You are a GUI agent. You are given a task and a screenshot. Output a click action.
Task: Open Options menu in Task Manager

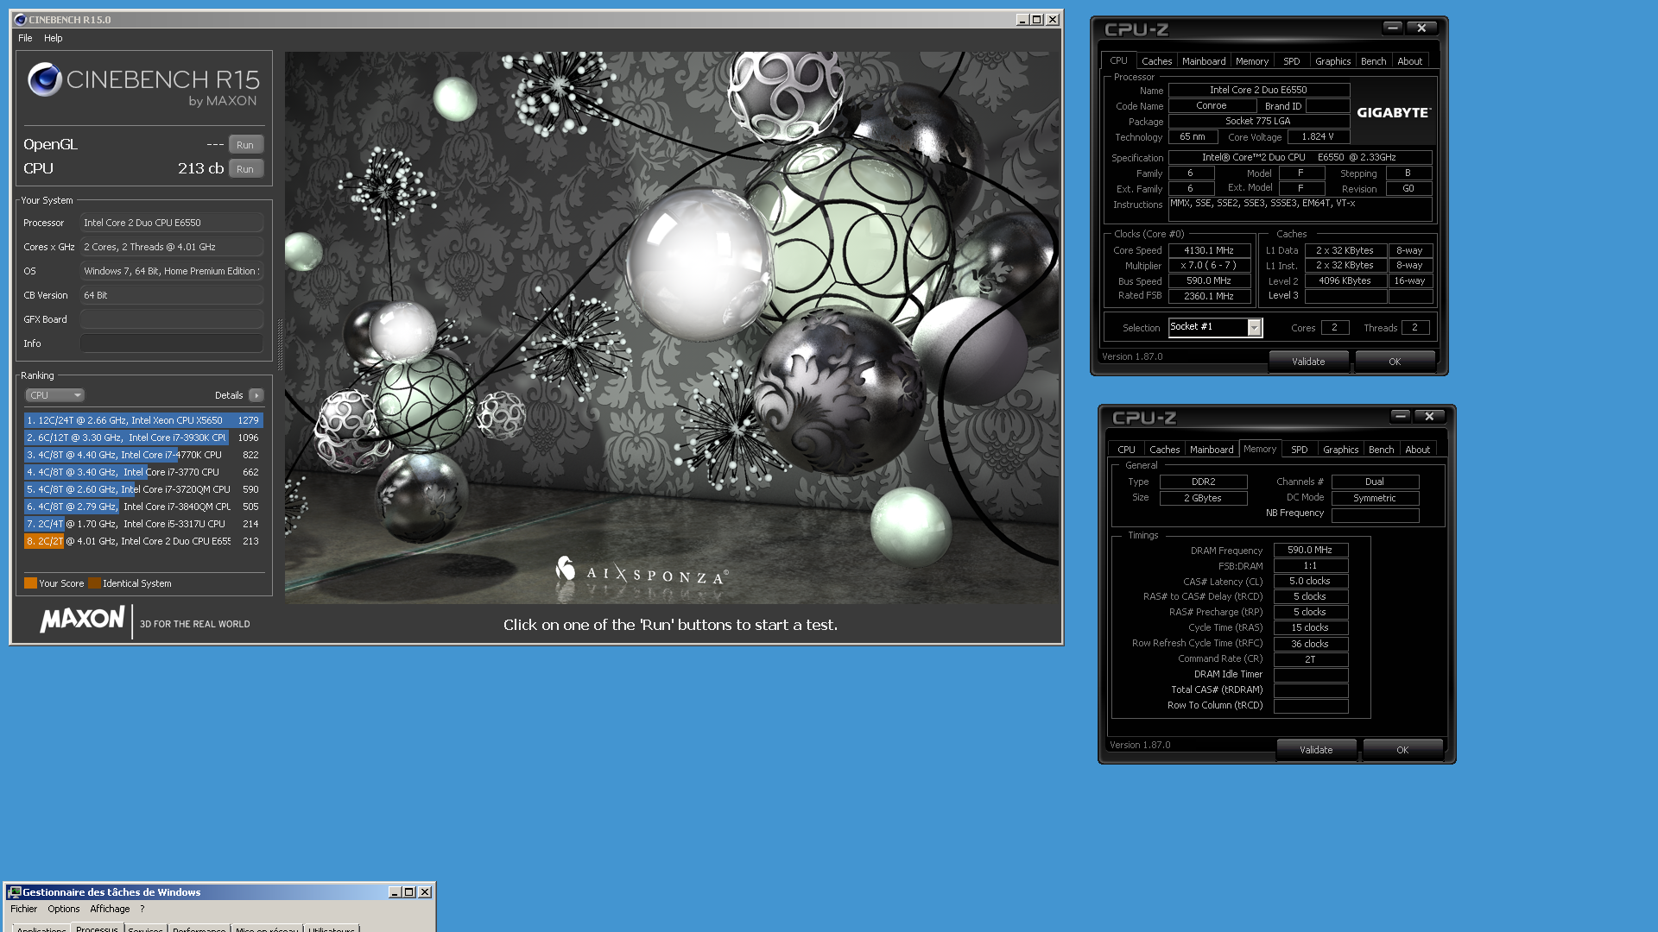[63, 909]
